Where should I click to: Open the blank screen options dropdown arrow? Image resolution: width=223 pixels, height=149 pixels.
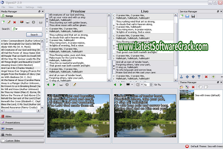coord(132,84)
